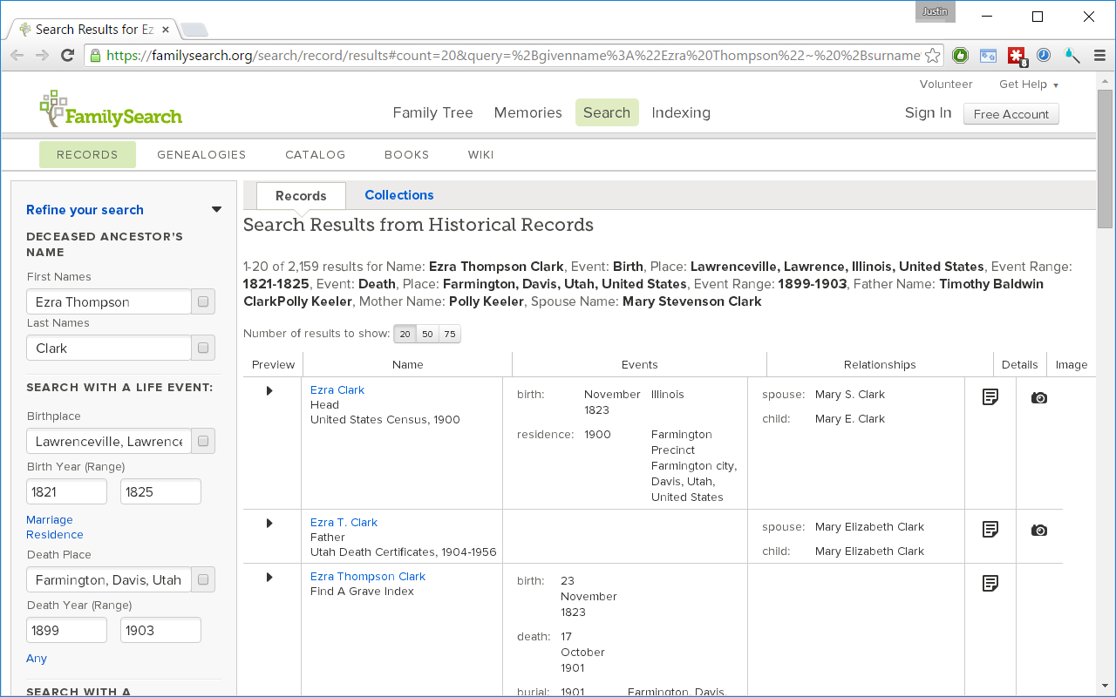Open Search menu
The width and height of the screenshot is (1116, 697).
pos(607,112)
